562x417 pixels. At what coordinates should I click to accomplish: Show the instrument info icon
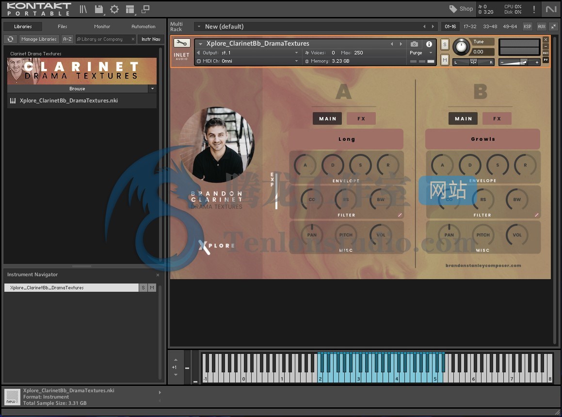pos(429,44)
